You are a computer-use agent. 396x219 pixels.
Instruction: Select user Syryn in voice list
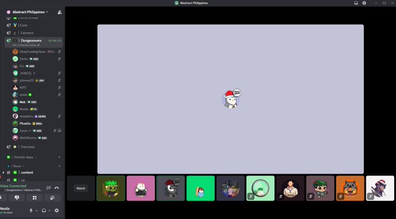click(x=37, y=131)
